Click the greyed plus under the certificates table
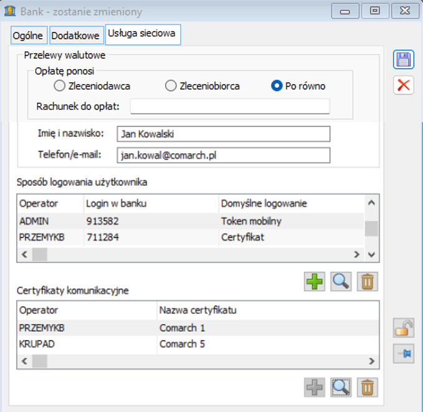This screenshot has height=412, width=423. [x=314, y=388]
